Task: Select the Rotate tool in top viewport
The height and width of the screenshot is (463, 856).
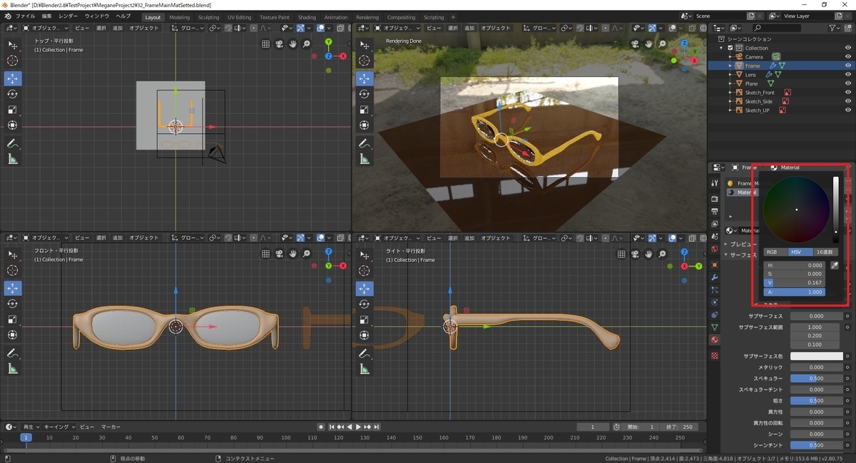Action: pos(12,94)
